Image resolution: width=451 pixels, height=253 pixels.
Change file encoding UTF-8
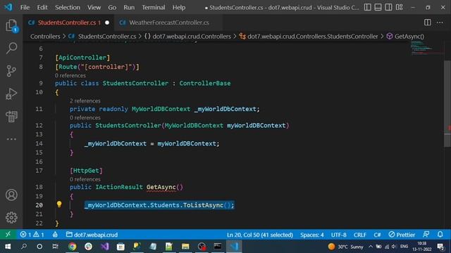pos(338,235)
